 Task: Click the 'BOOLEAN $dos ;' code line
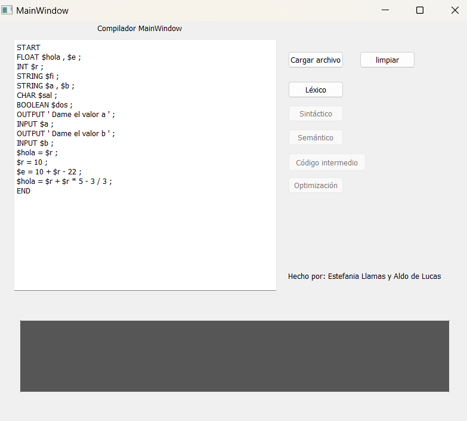coord(44,105)
